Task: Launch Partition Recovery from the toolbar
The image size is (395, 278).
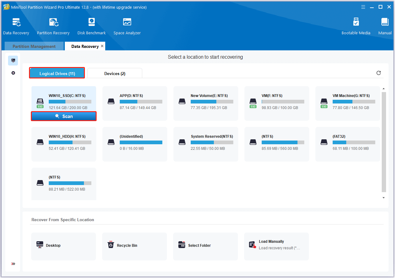Action: [53, 26]
